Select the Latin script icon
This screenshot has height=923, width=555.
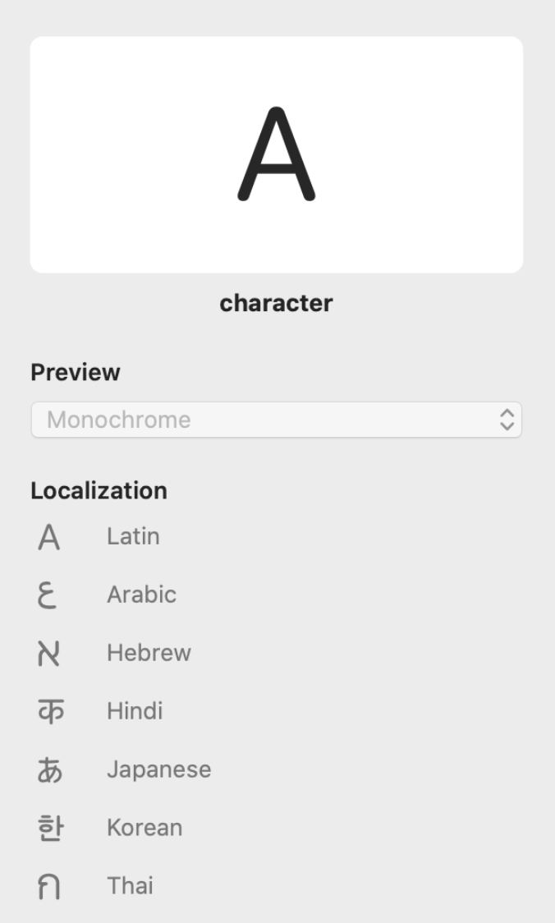point(48,537)
